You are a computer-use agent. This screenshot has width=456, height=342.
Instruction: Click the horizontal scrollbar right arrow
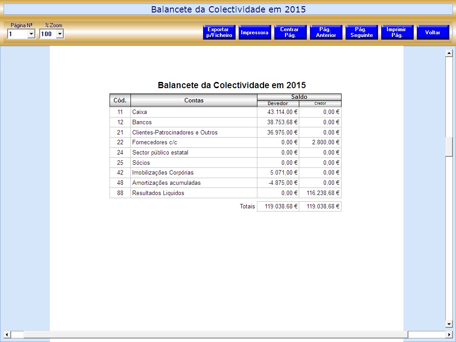(x=449, y=334)
